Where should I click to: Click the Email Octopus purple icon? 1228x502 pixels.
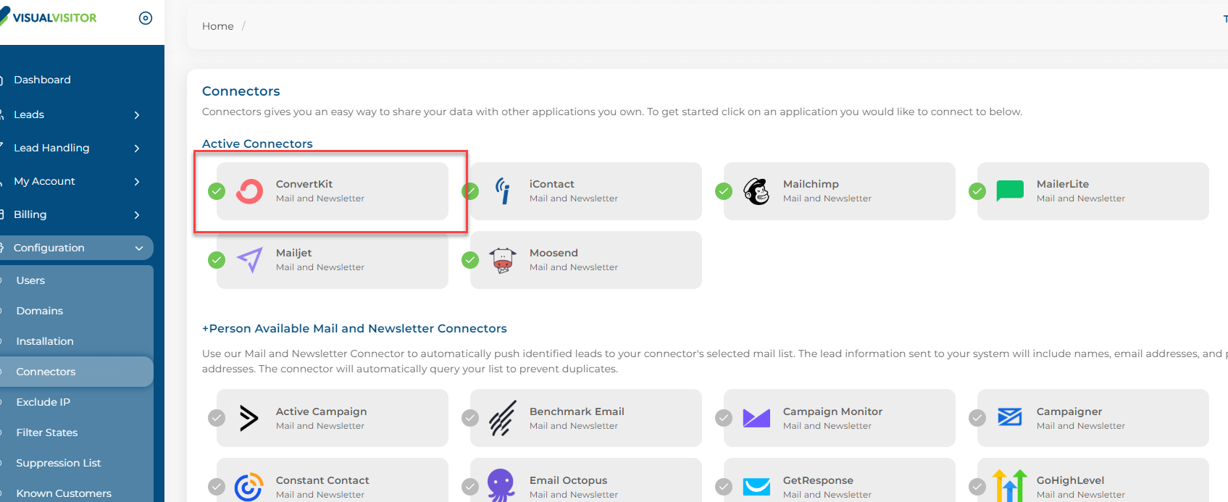pyautogui.click(x=501, y=485)
